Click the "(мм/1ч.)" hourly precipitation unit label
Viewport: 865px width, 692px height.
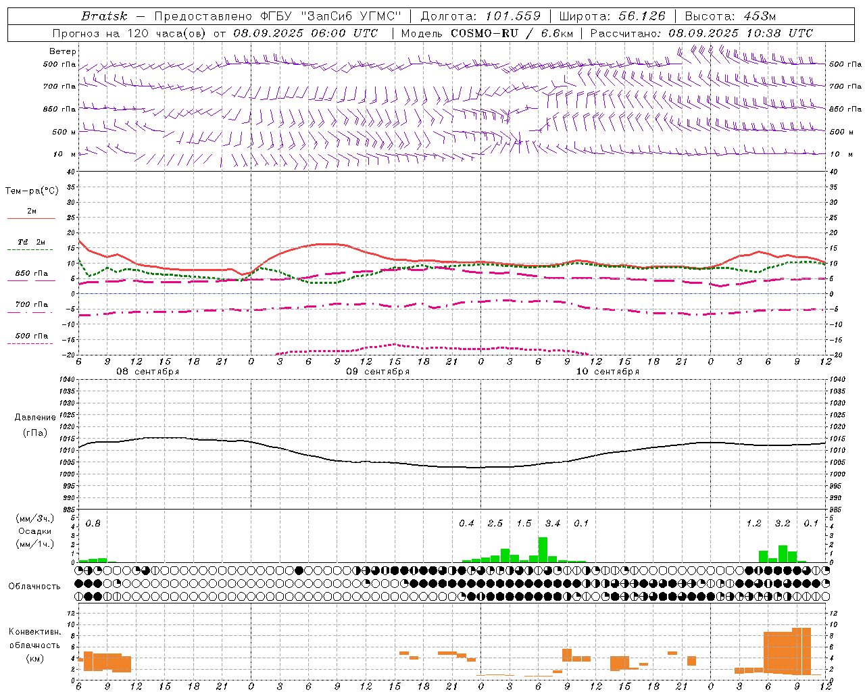click(36, 544)
